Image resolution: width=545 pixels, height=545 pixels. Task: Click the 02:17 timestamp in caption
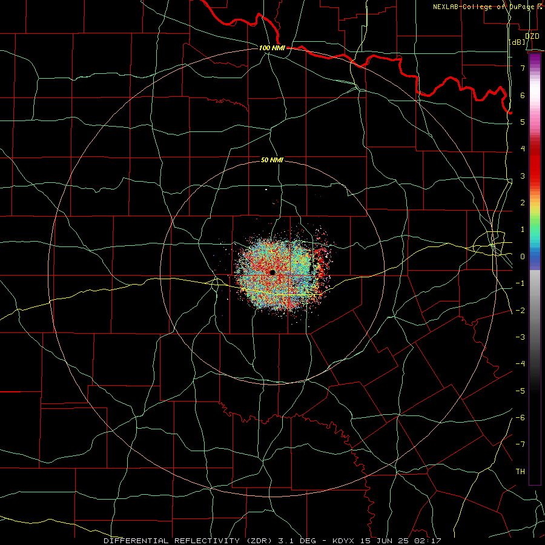tap(428, 541)
